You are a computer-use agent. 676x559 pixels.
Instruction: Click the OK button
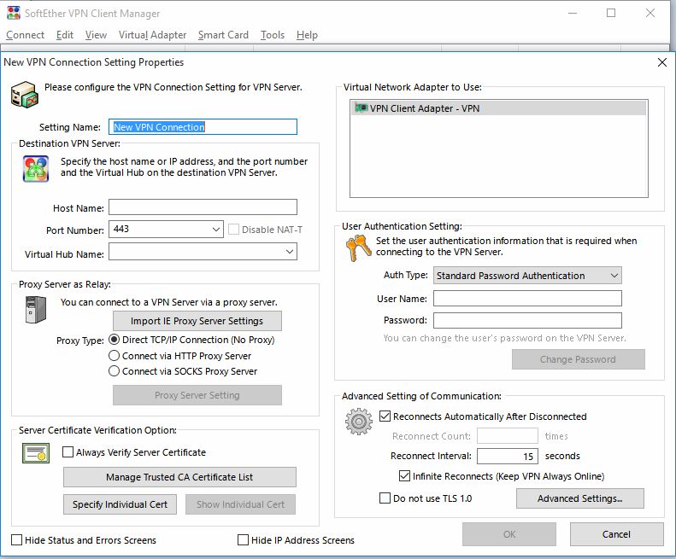(x=509, y=534)
